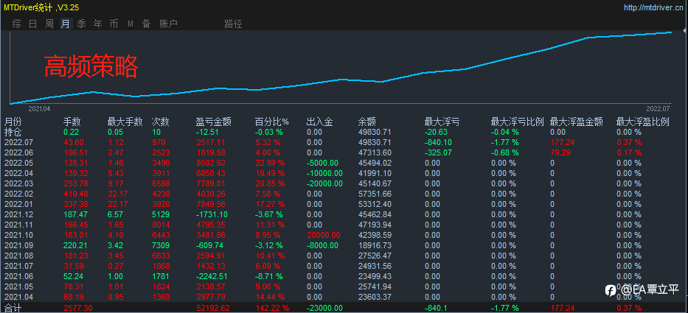
Task: Click loss value -1731.10
Action: click(212, 214)
